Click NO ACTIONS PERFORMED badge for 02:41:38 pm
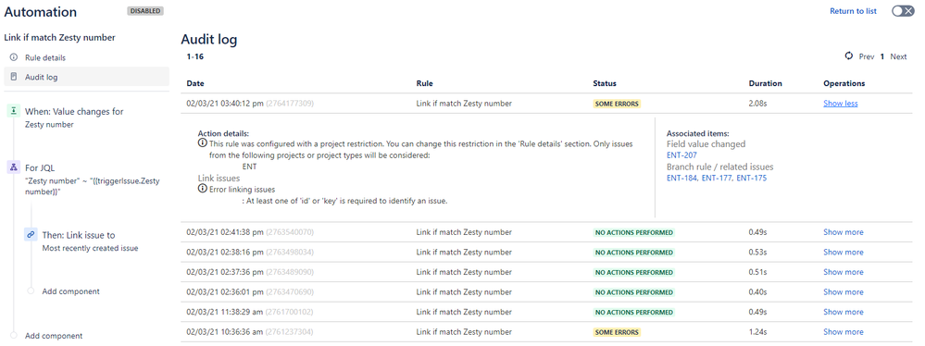Screen dimensions: 925x346 point(633,233)
